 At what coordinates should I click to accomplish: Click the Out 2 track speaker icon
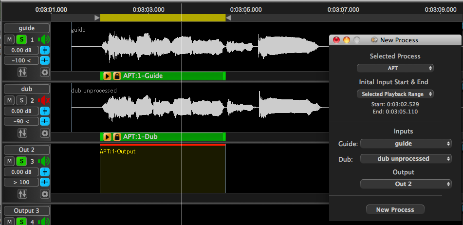click(x=44, y=161)
